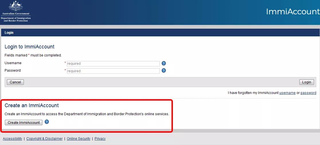Click the Australian Government crest logo
The image size is (320, 145).
(x=16, y=7)
